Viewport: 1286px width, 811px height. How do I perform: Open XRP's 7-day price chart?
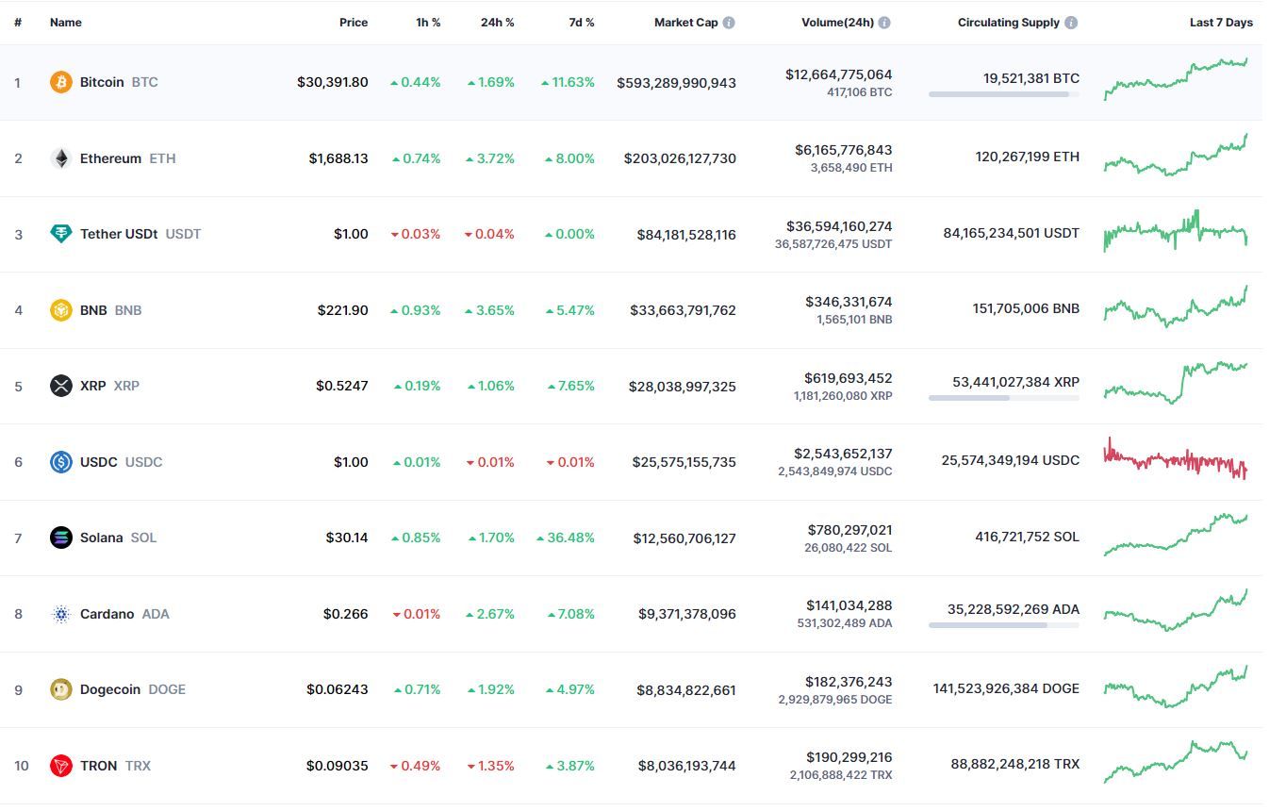1176,382
